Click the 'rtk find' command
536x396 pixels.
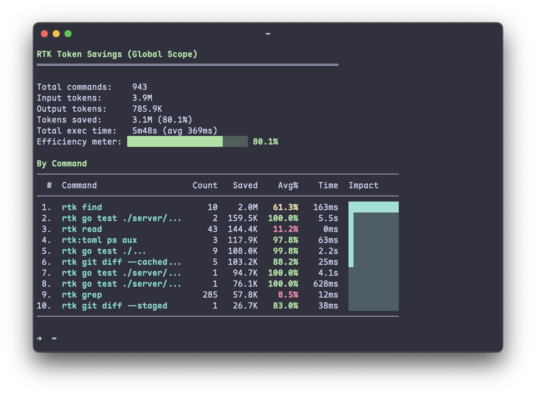pos(82,207)
